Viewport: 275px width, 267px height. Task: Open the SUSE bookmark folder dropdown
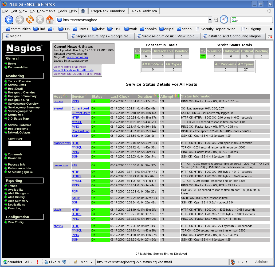coord(114,29)
